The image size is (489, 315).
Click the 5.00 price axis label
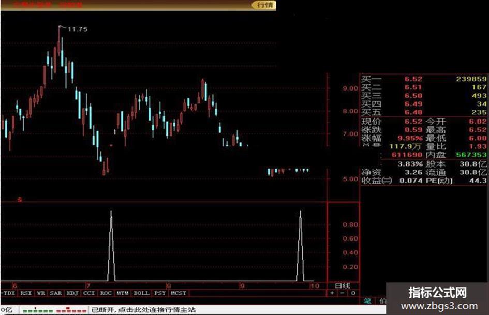click(350, 179)
